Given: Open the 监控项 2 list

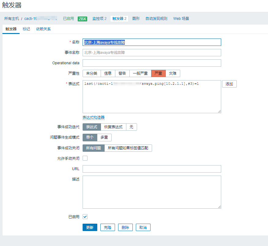Looking at the screenshot, I should coord(99,18).
